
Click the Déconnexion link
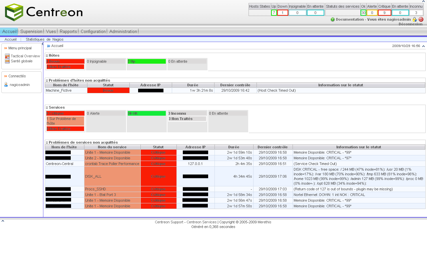tap(410, 24)
